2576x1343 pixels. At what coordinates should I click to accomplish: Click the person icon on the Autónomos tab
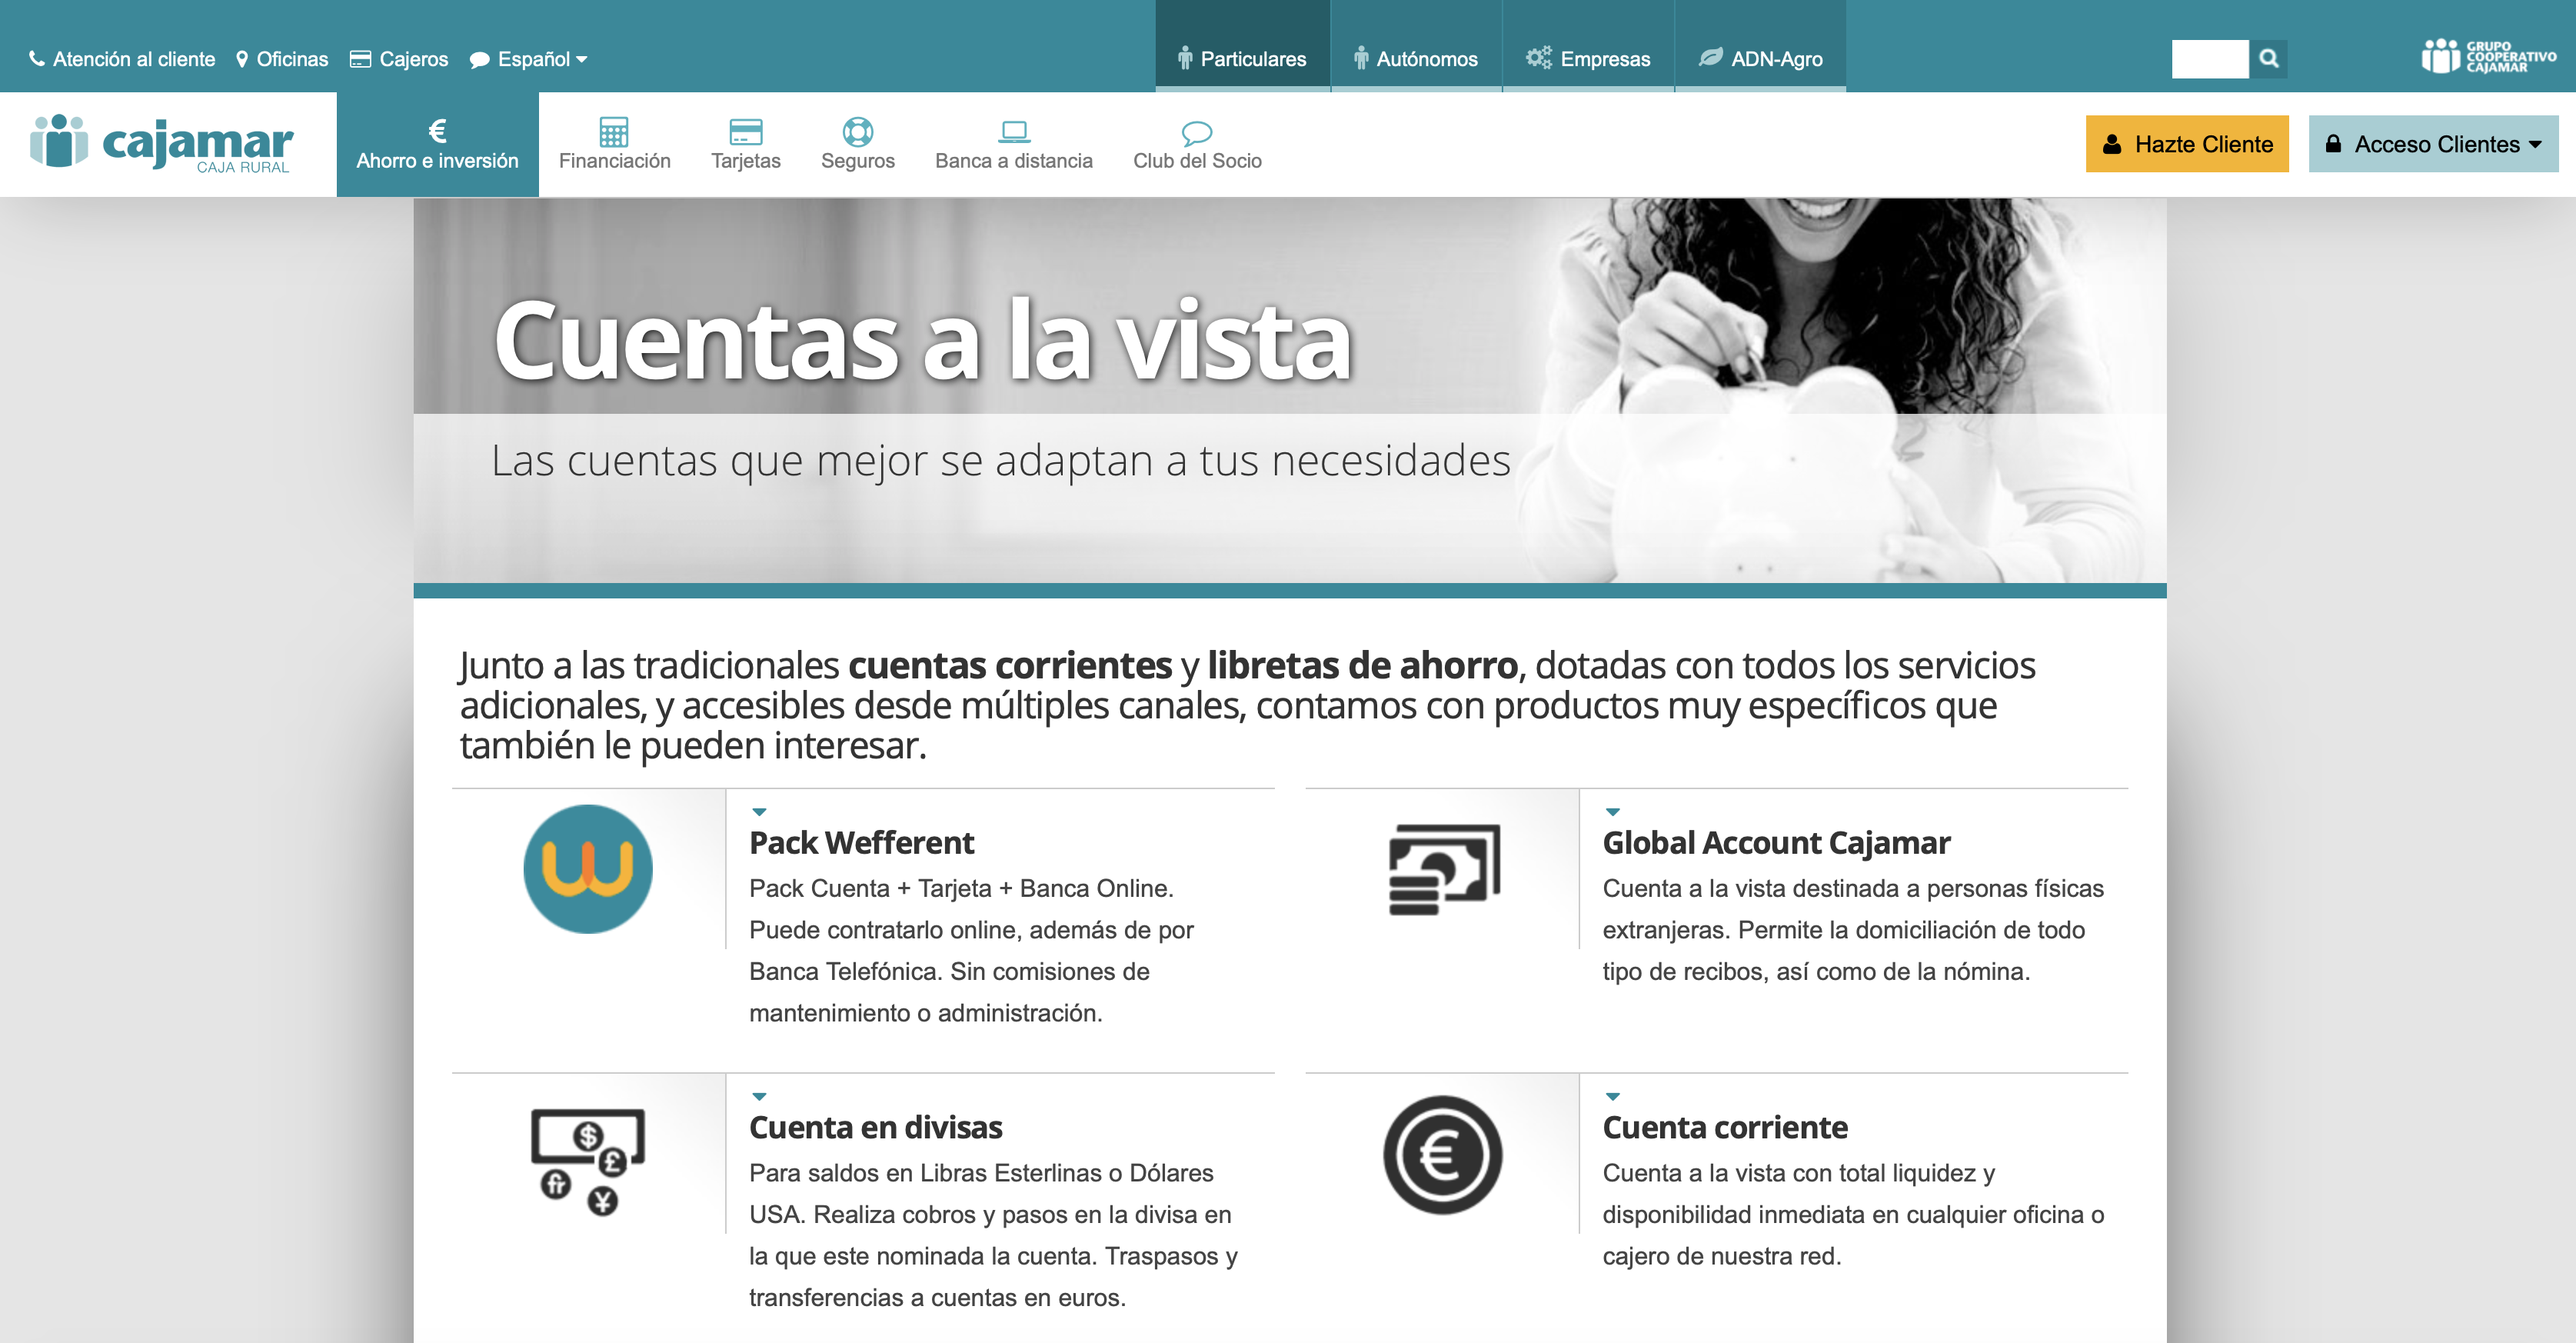pos(1361,58)
